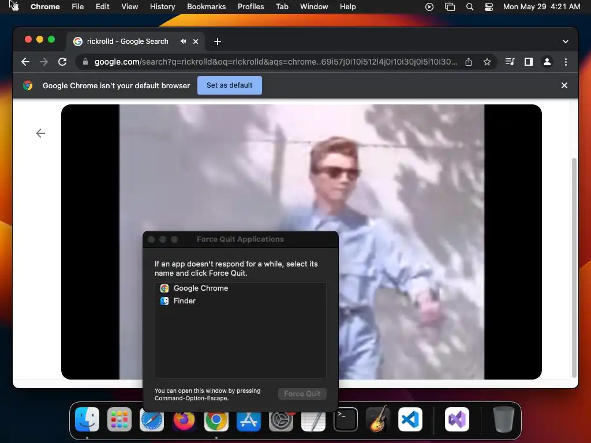
Task: Select Google Chrome in Force Quit list
Action: [x=241, y=288]
